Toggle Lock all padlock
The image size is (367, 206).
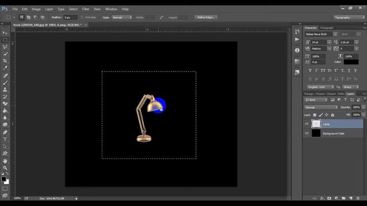tap(333, 115)
